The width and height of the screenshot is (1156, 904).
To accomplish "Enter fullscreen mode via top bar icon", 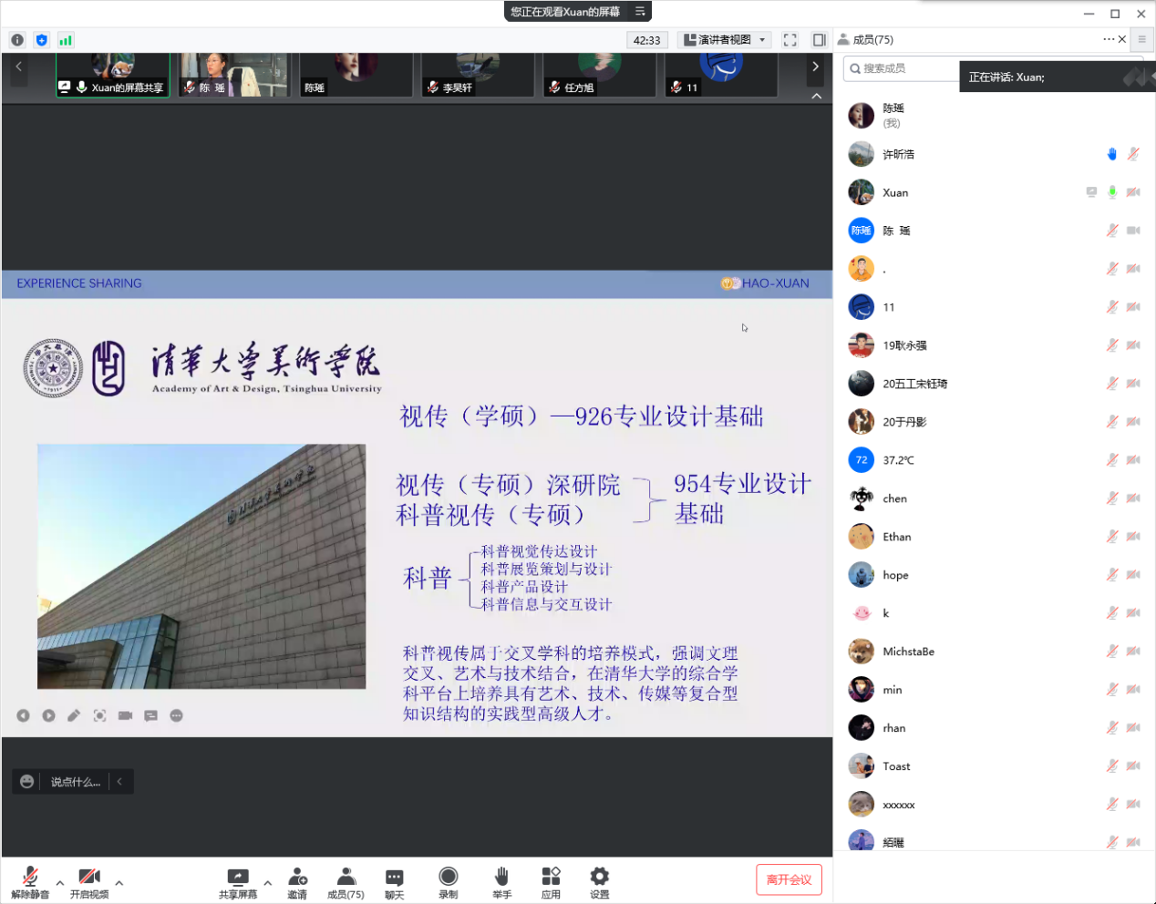I will (x=790, y=40).
